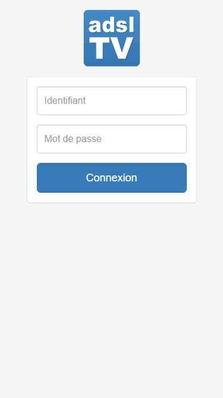
Task: Open the adslTV logo image at top
Action: pos(112,38)
